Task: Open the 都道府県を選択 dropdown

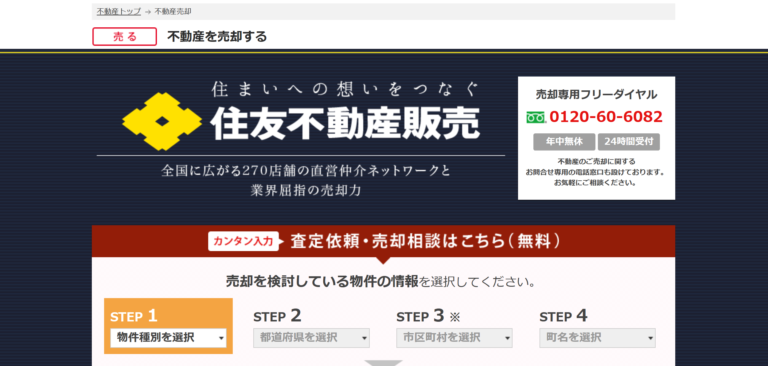Action: (x=311, y=338)
